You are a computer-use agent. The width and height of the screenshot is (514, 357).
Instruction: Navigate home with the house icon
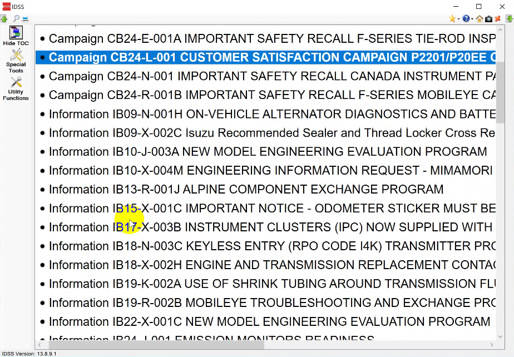pos(479,18)
